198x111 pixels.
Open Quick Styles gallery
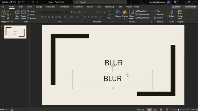coord(131,14)
